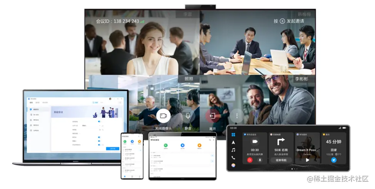Click 结束导航 button in car navigation card
The image size is (375, 189).
pos(281,160)
